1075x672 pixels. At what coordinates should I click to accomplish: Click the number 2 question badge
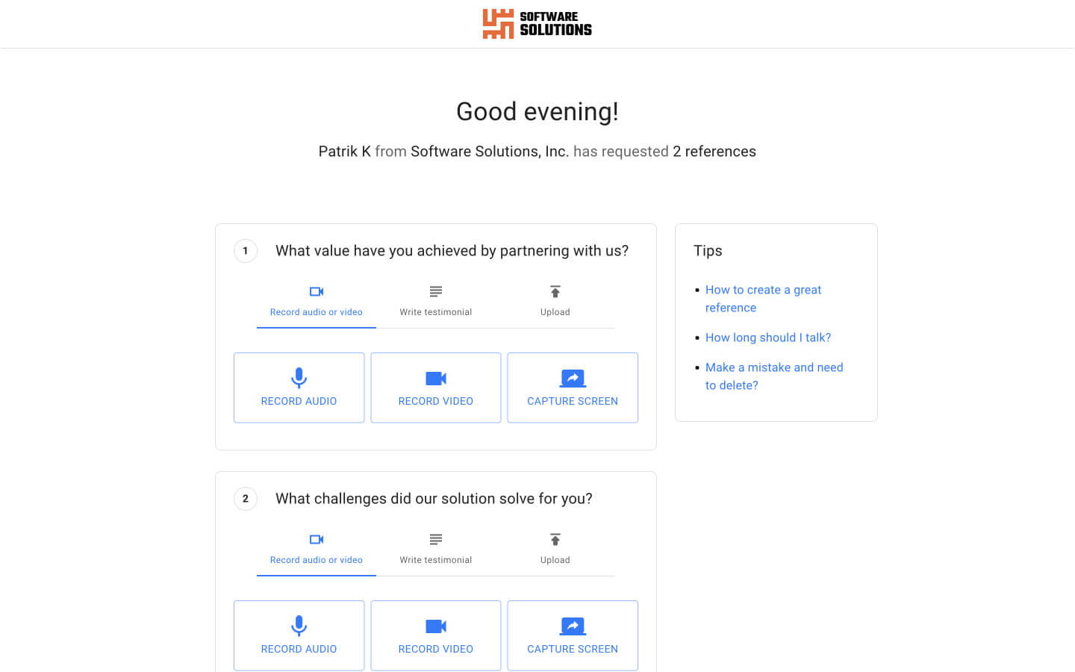click(246, 499)
